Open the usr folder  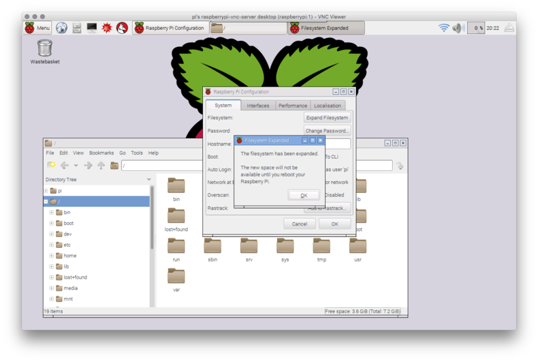click(x=358, y=248)
